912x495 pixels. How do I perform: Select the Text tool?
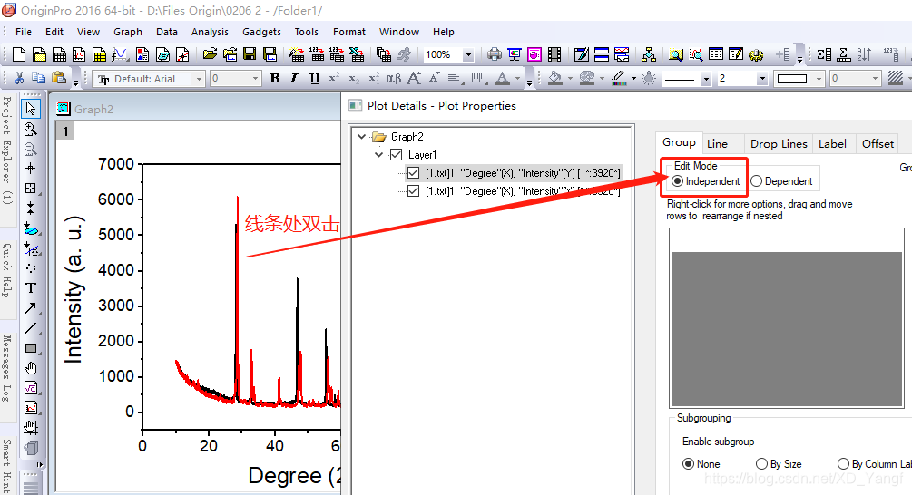tap(31, 288)
